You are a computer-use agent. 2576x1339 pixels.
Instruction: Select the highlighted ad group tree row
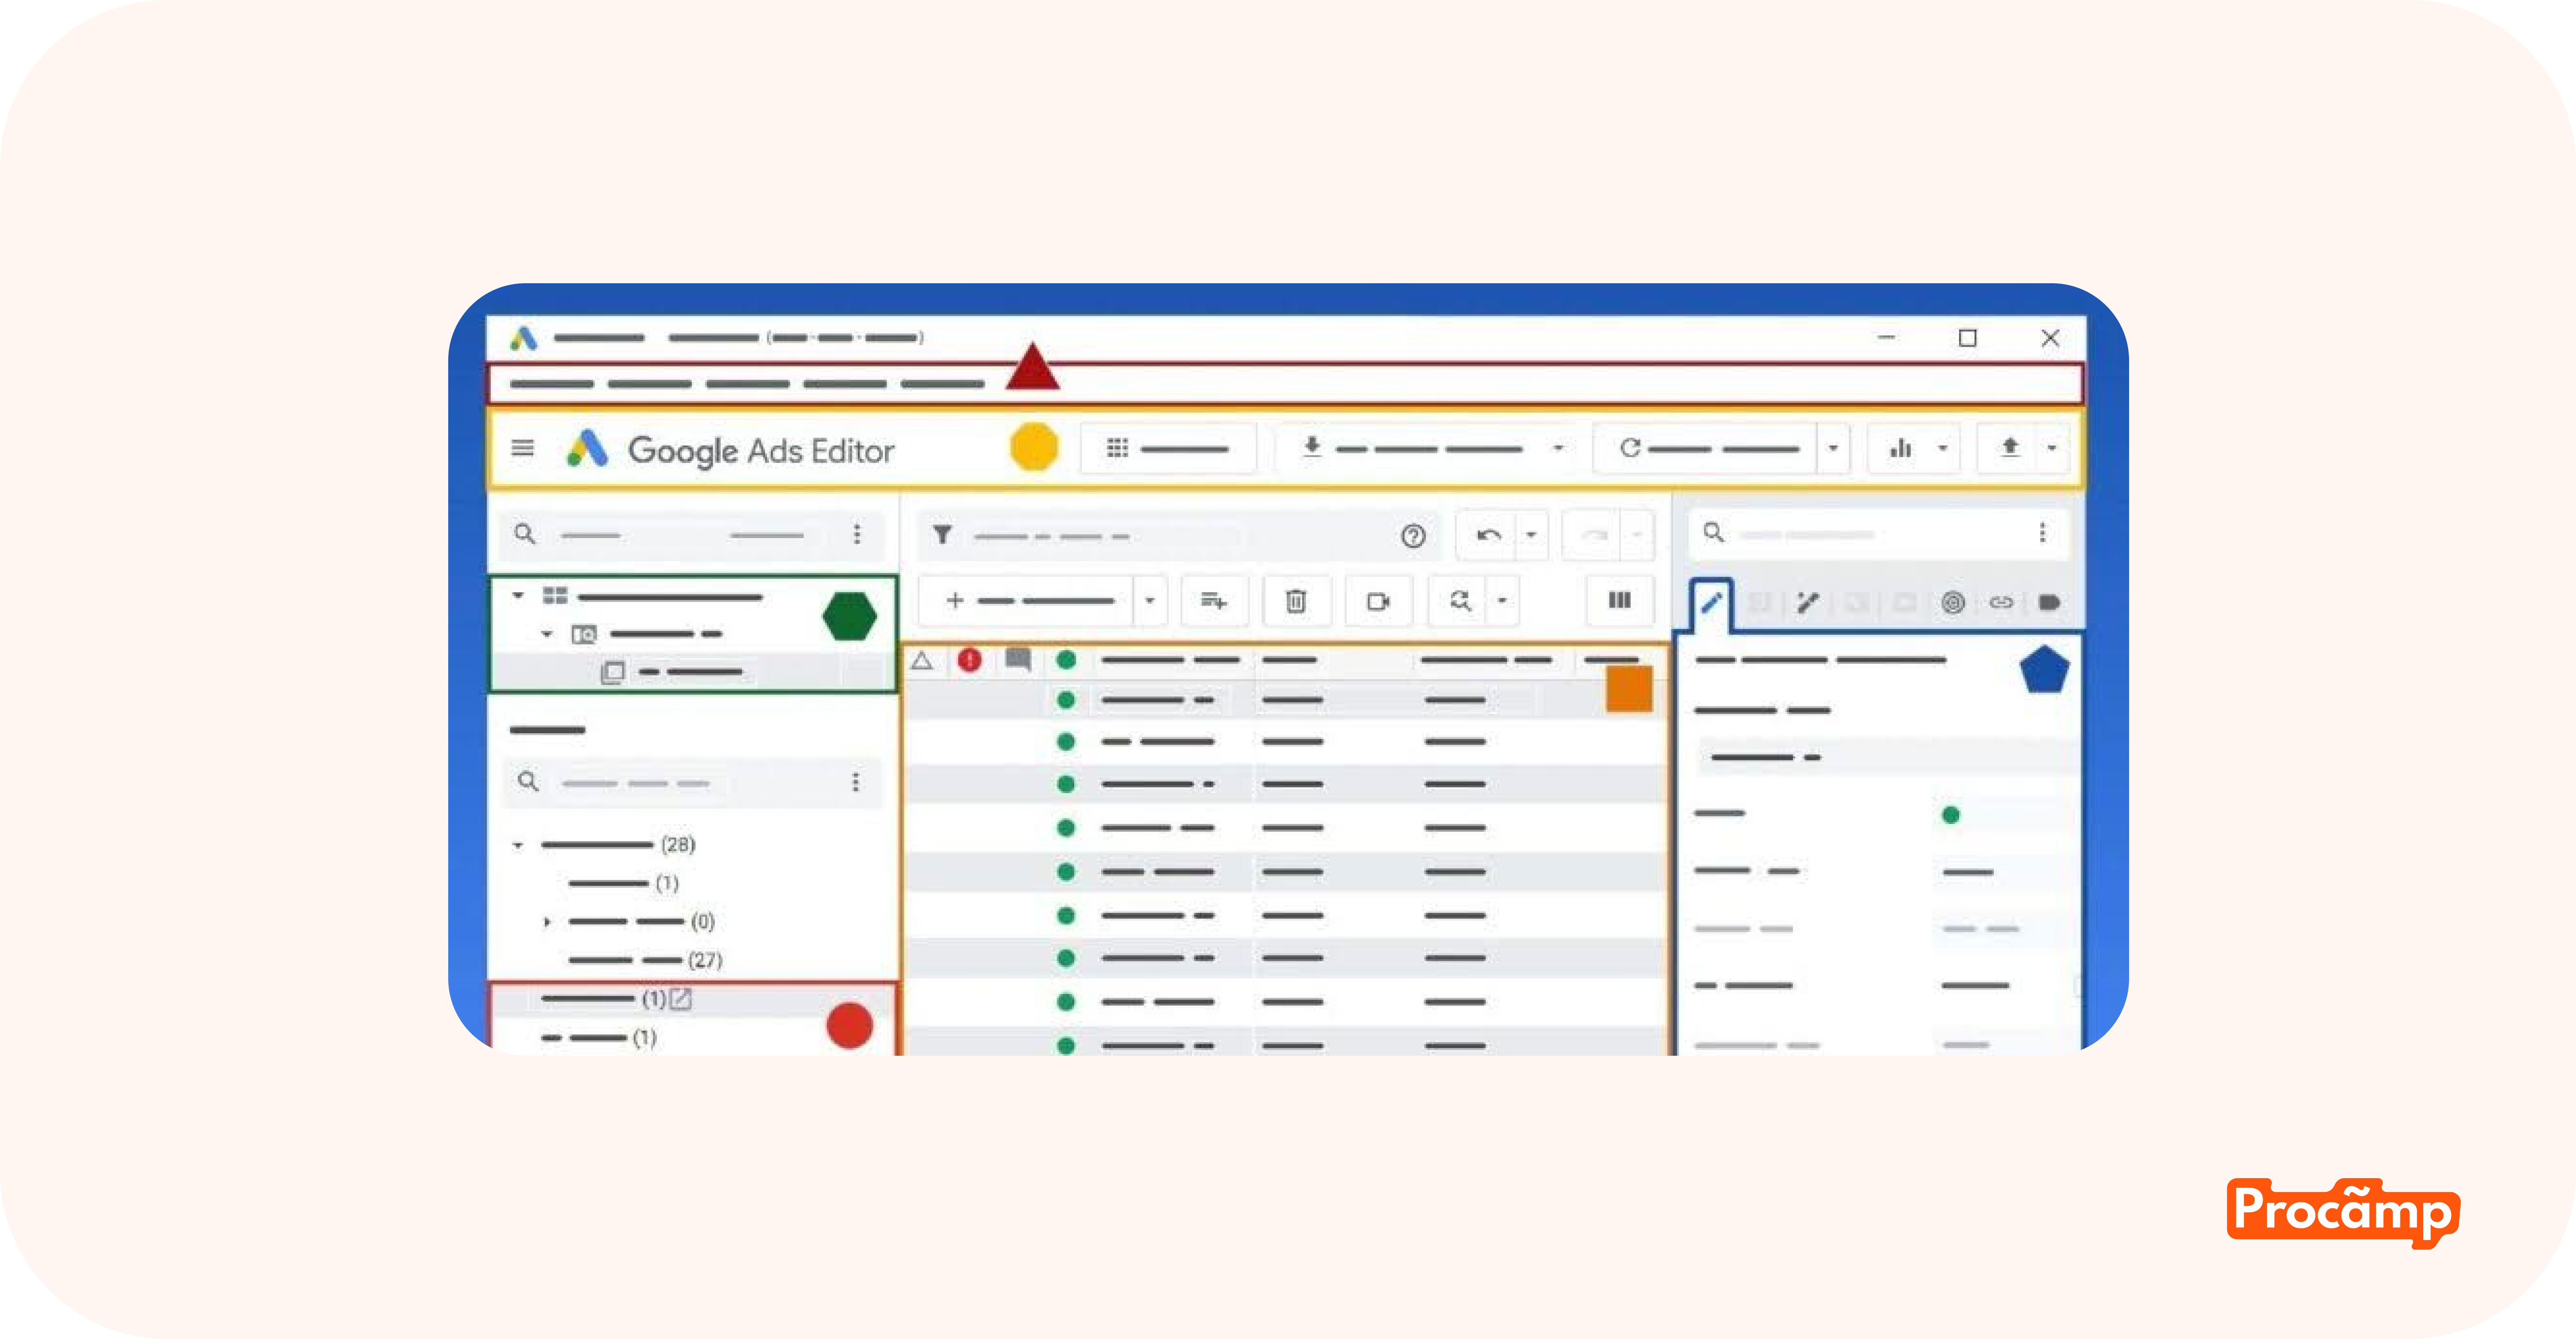click(693, 673)
